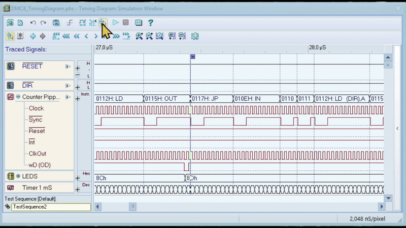Click the rightmost navigation toolbar icon
The height and width of the screenshot is (228, 406).
(x=195, y=36)
